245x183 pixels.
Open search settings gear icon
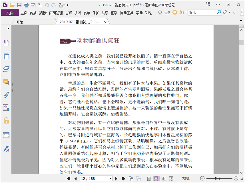[x=225, y=12]
